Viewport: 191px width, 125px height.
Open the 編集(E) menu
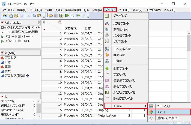point(22,10)
